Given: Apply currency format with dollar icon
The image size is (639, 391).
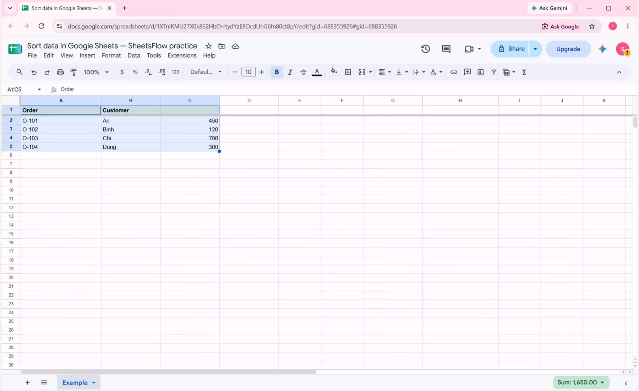Looking at the screenshot, I should (122, 72).
